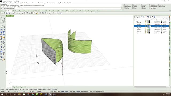The width and height of the screenshot is (171, 96).
Task: Toggle SmartTrack in status bar
Action: click(72, 92)
